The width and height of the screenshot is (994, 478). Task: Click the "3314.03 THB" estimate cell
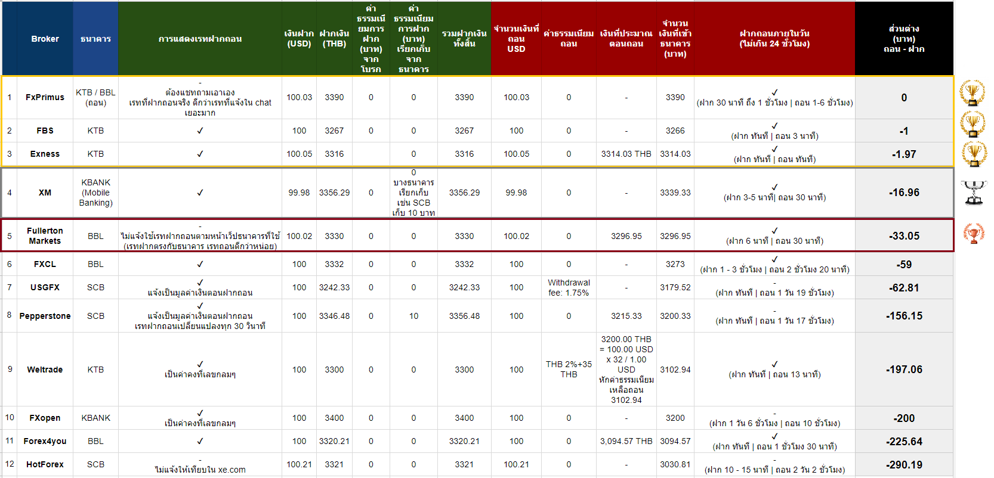[626, 154]
